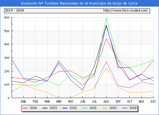Click the JUL month axis label
Viewport: 159px width, 115px height.
(94, 101)
